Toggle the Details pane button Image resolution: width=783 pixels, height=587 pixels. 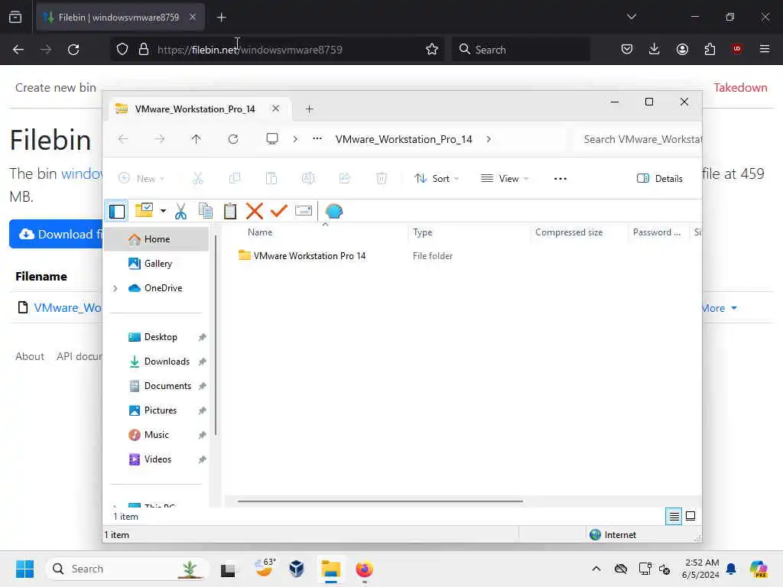coord(660,178)
